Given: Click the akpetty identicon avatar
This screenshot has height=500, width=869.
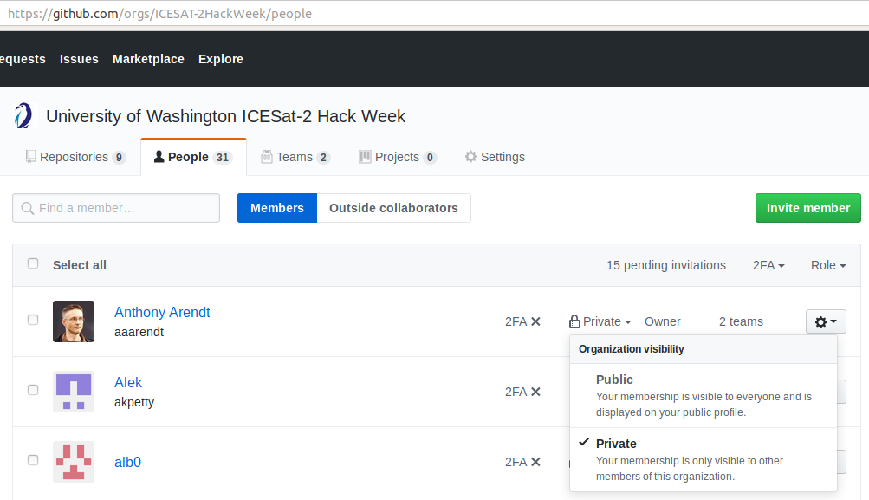Looking at the screenshot, I should click(x=74, y=392).
